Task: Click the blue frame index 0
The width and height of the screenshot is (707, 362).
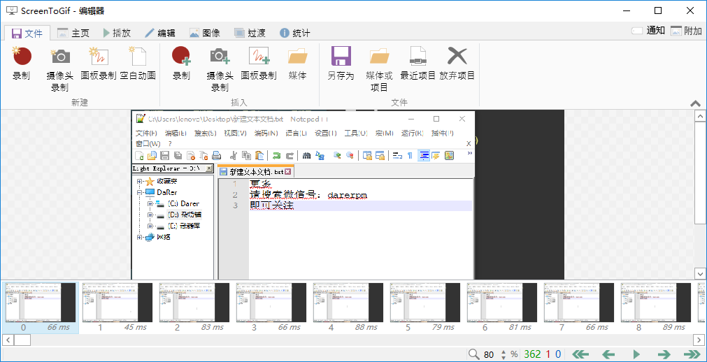Action: [558, 354]
